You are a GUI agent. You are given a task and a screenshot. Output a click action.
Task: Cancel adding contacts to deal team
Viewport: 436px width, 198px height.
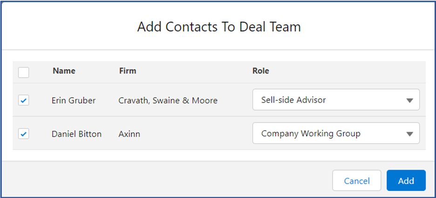click(x=357, y=180)
